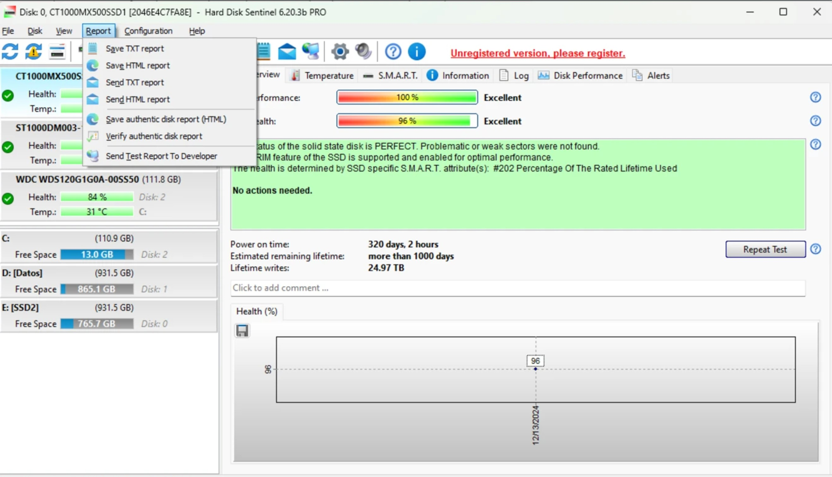Close the open Report menu
This screenshot has width=832, height=477.
pyautogui.click(x=98, y=31)
